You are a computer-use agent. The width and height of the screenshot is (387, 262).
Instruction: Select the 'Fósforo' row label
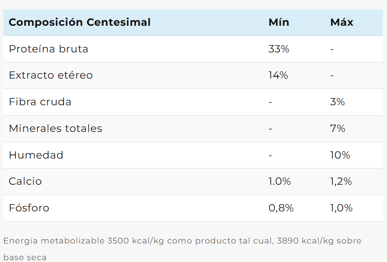[29, 208]
